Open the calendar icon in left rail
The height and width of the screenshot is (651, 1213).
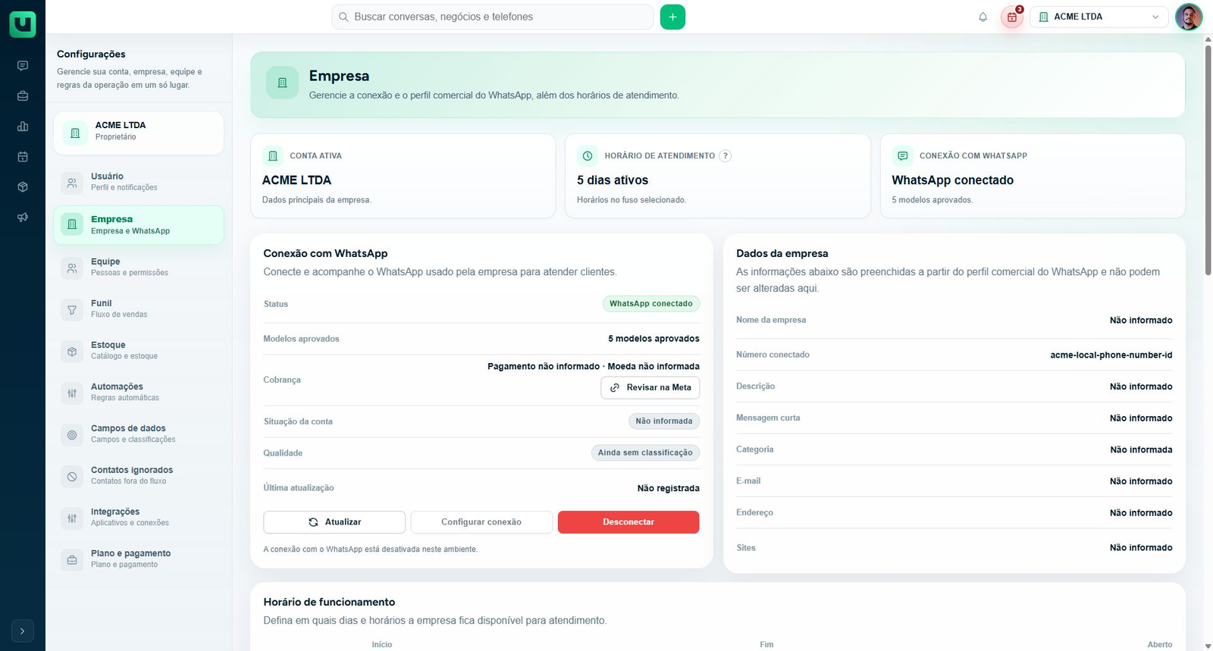tap(23, 157)
